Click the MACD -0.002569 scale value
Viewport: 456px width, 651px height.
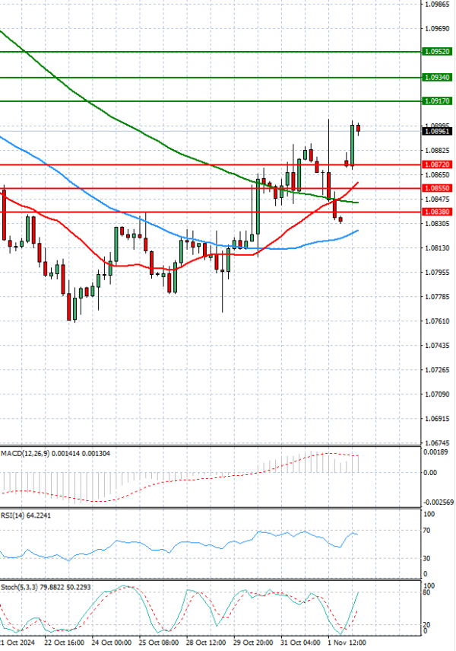pyautogui.click(x=439, y=503)
